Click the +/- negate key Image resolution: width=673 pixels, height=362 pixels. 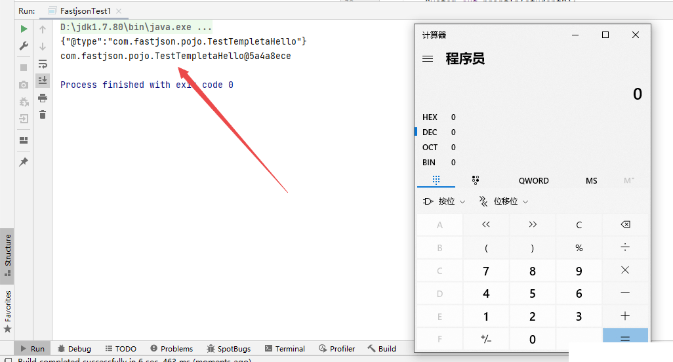coord(486,339)
